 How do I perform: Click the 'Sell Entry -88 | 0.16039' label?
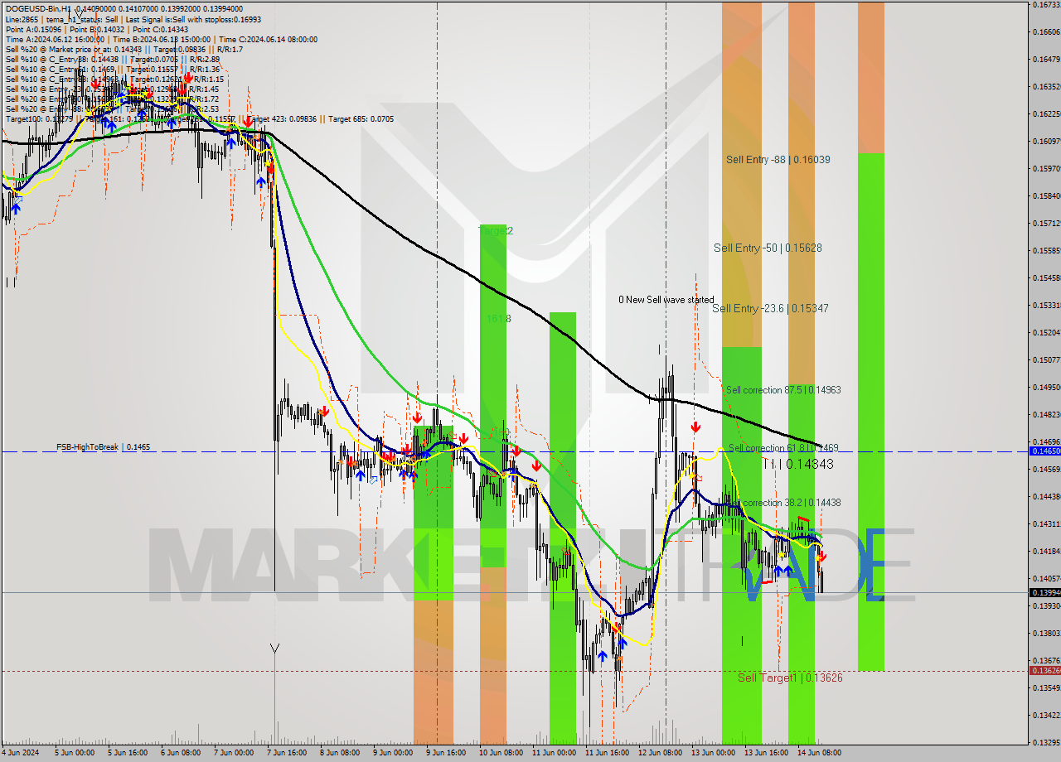(778, 159)
